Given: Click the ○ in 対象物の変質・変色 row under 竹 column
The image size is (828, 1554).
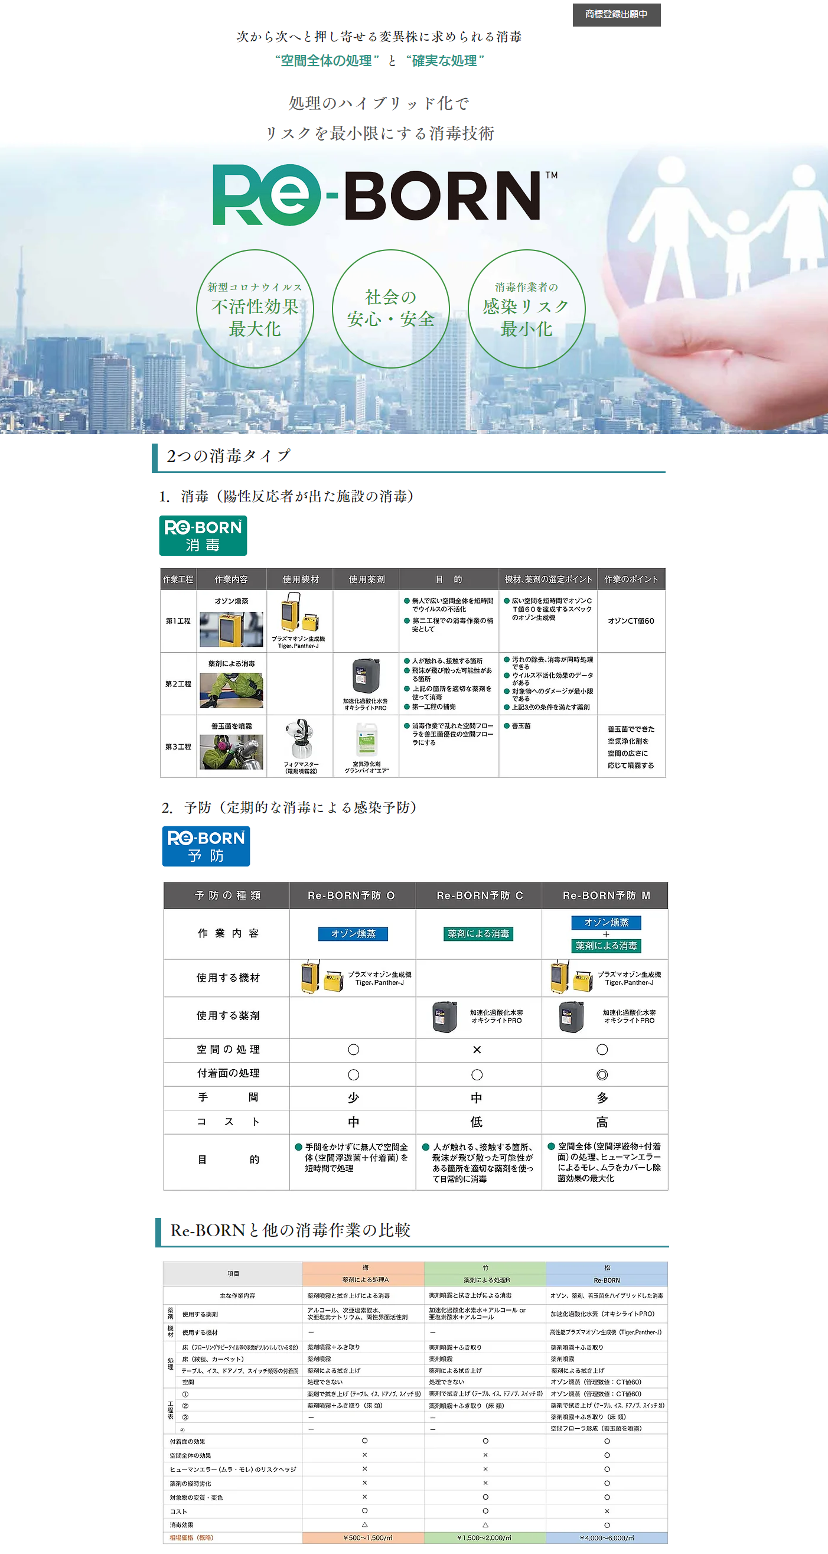Looking at the screenshot, I should (x=485, y=1497).
